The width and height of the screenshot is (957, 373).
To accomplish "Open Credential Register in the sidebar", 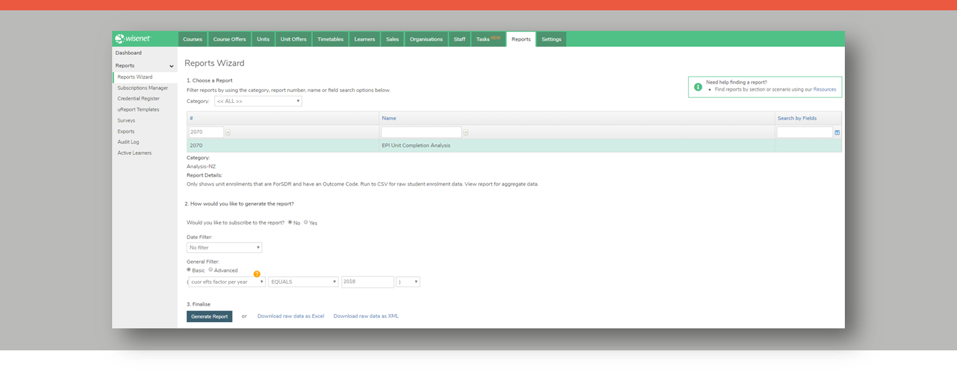I will [x=138, y=98].
